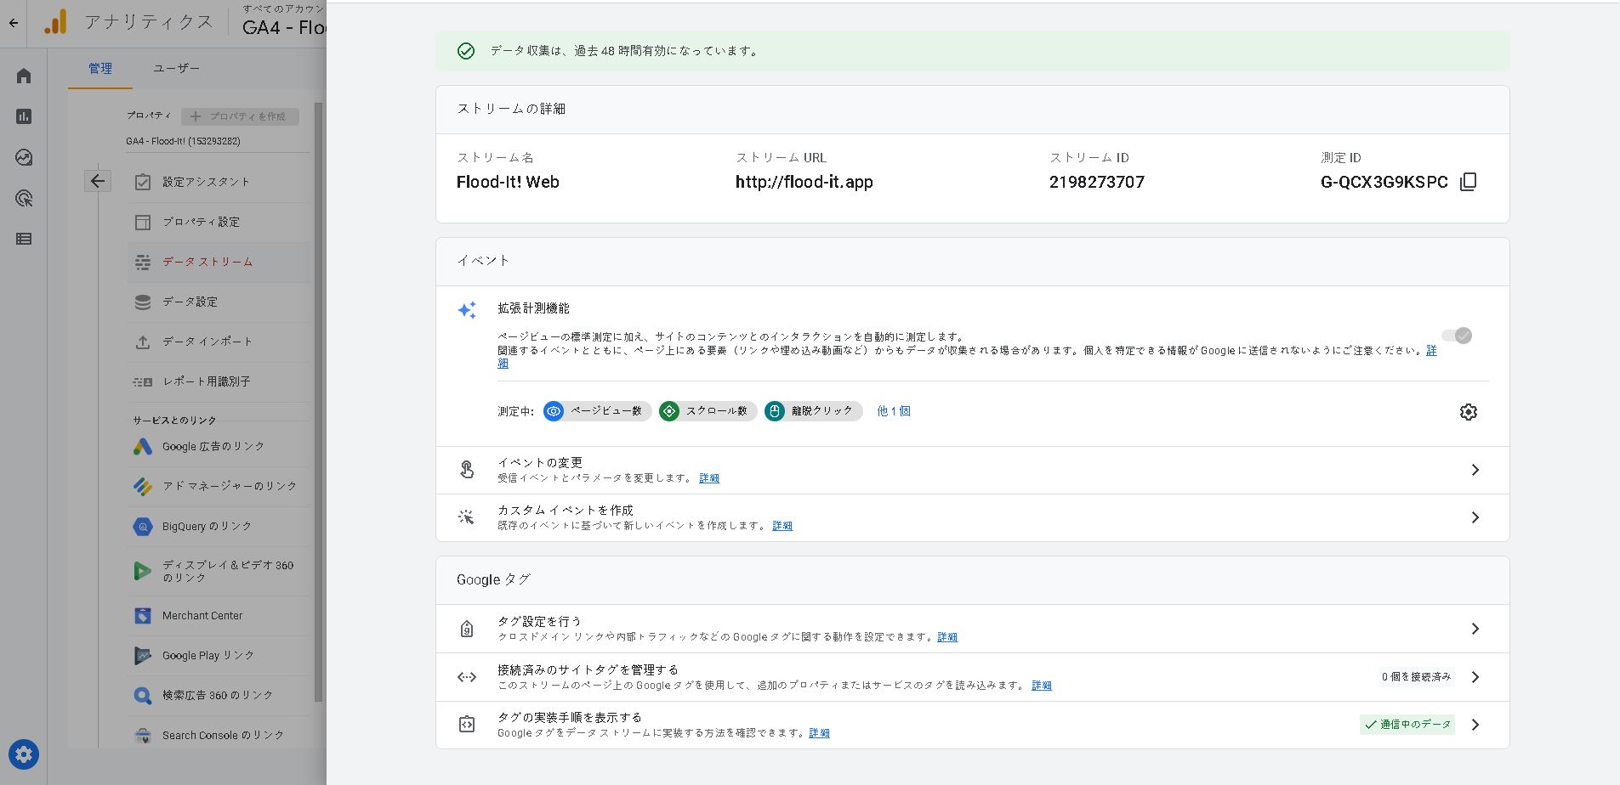Open 設定アシスタント menu item
Screen dimensions: 1620x785
point(219,182)
